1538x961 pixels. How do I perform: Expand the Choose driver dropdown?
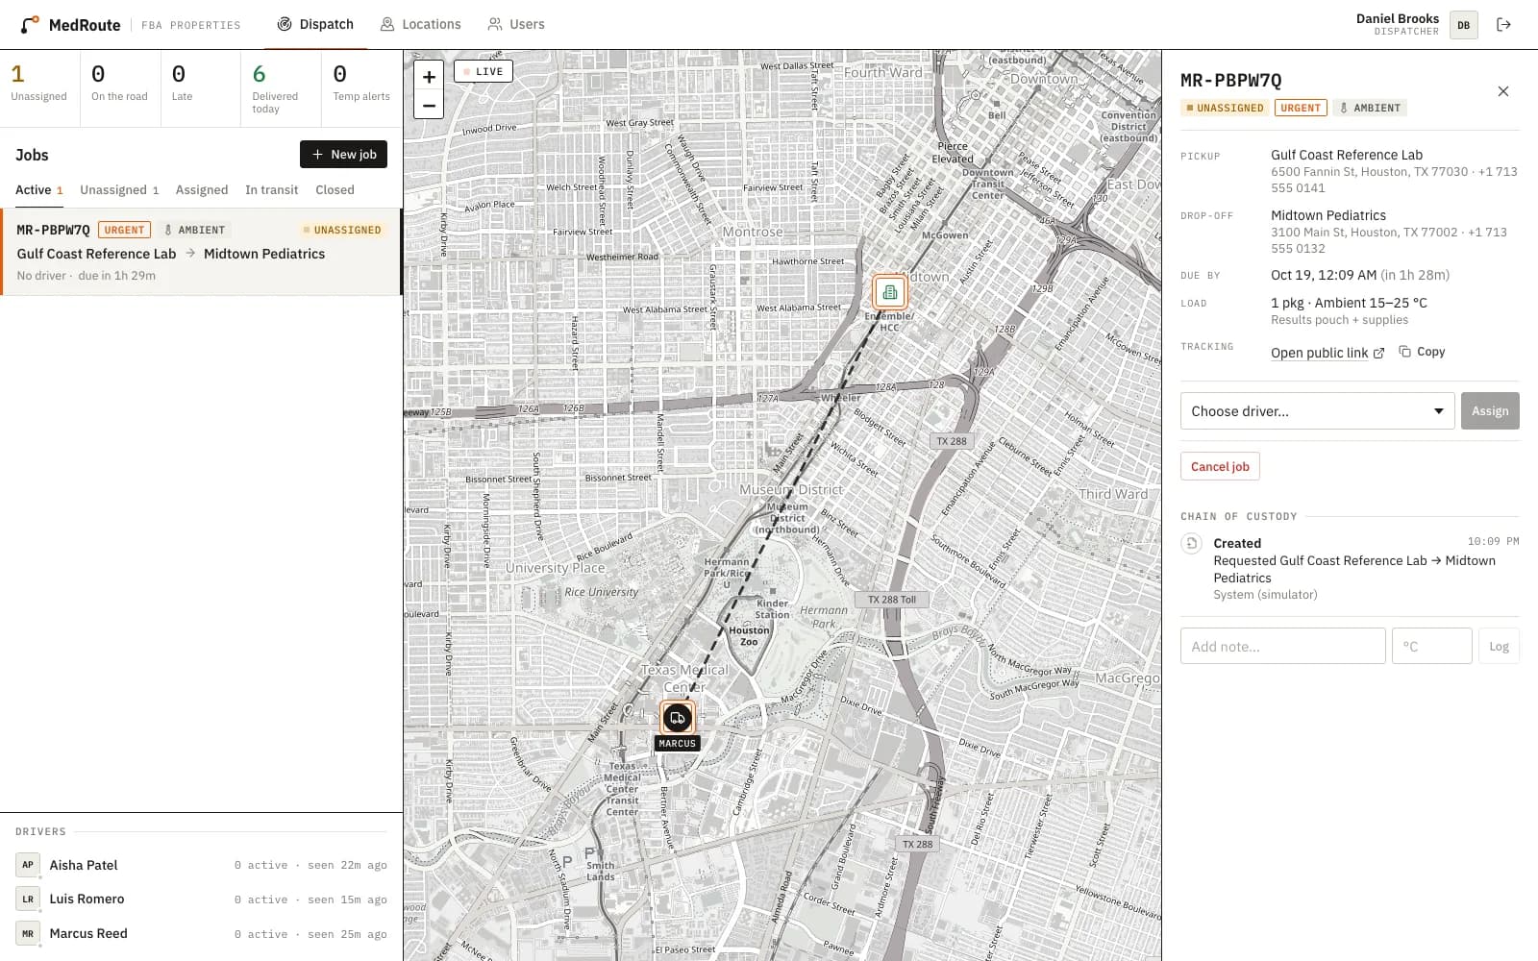(x=1317, y=411)
